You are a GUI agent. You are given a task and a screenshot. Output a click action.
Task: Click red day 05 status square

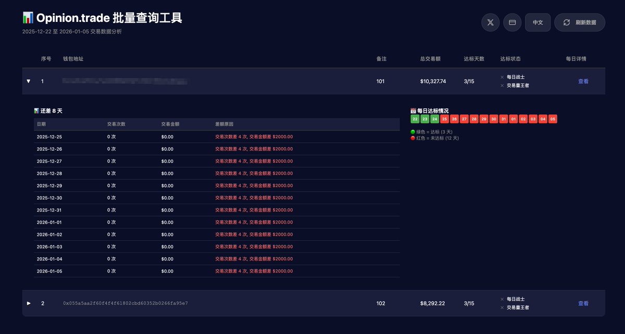click(x=553, y=119)
